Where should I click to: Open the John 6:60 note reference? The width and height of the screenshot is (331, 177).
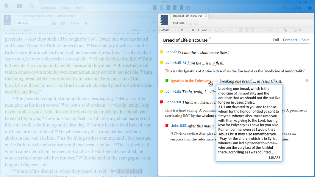click(173, 102)
